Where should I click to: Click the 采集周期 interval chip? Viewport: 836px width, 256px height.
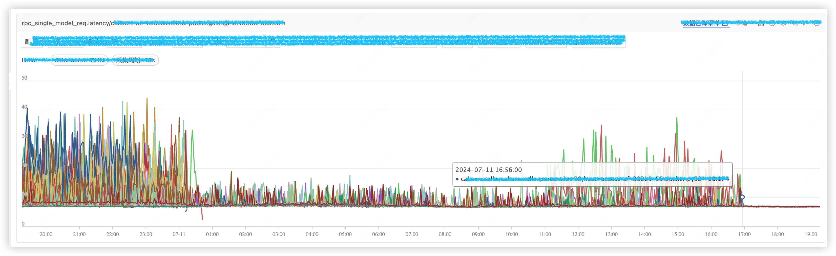[135, 60]
